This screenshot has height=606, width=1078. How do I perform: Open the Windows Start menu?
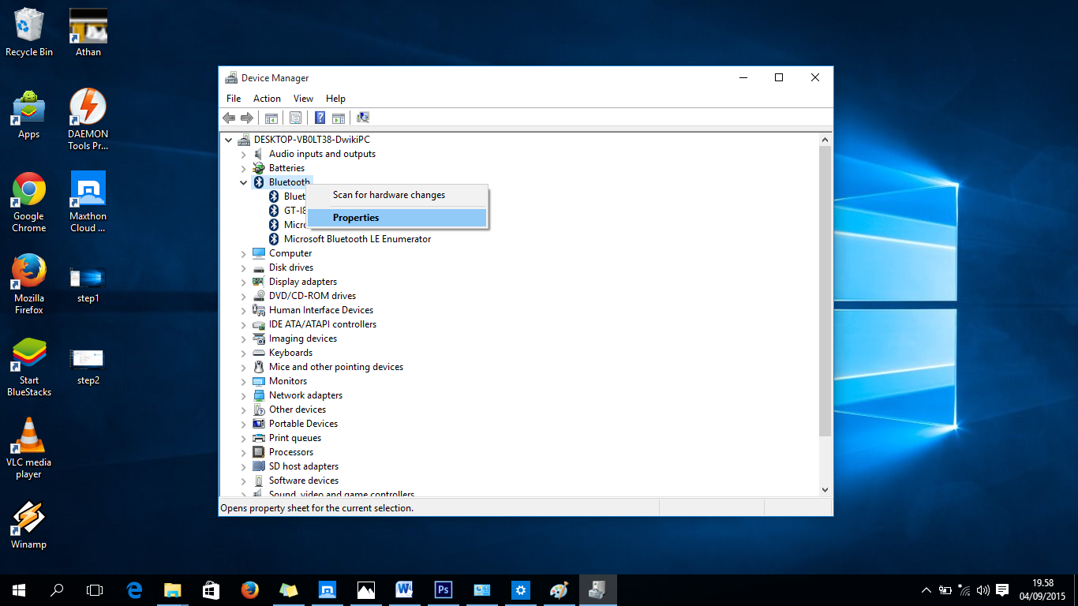(x=19, y=590)
